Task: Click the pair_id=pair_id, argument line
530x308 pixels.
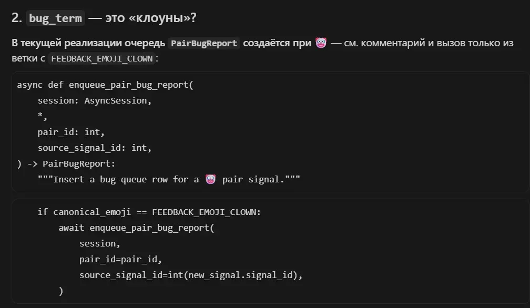Action: tap(121, 259)
